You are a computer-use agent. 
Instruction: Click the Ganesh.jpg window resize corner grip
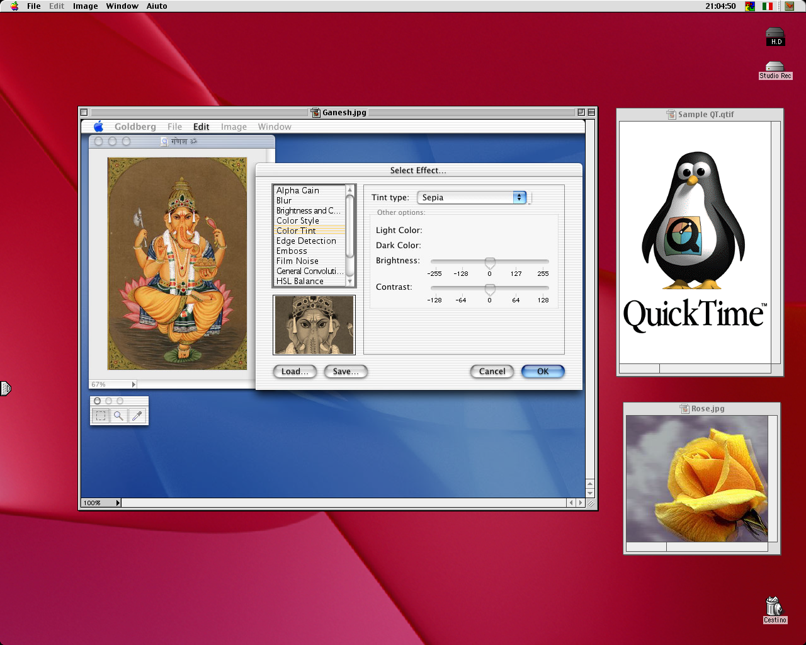click(591, 503)
